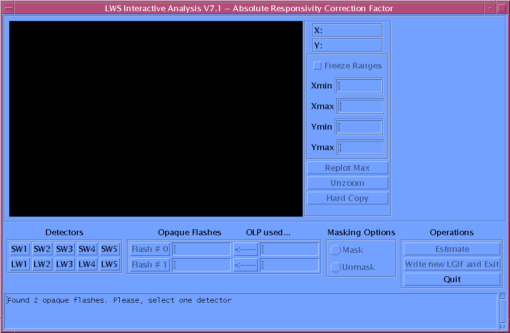Image resolution: width=510 pixels, height=333 pixels.
Task: Quit the application via Quit button
Action: (x=452, y=279)
